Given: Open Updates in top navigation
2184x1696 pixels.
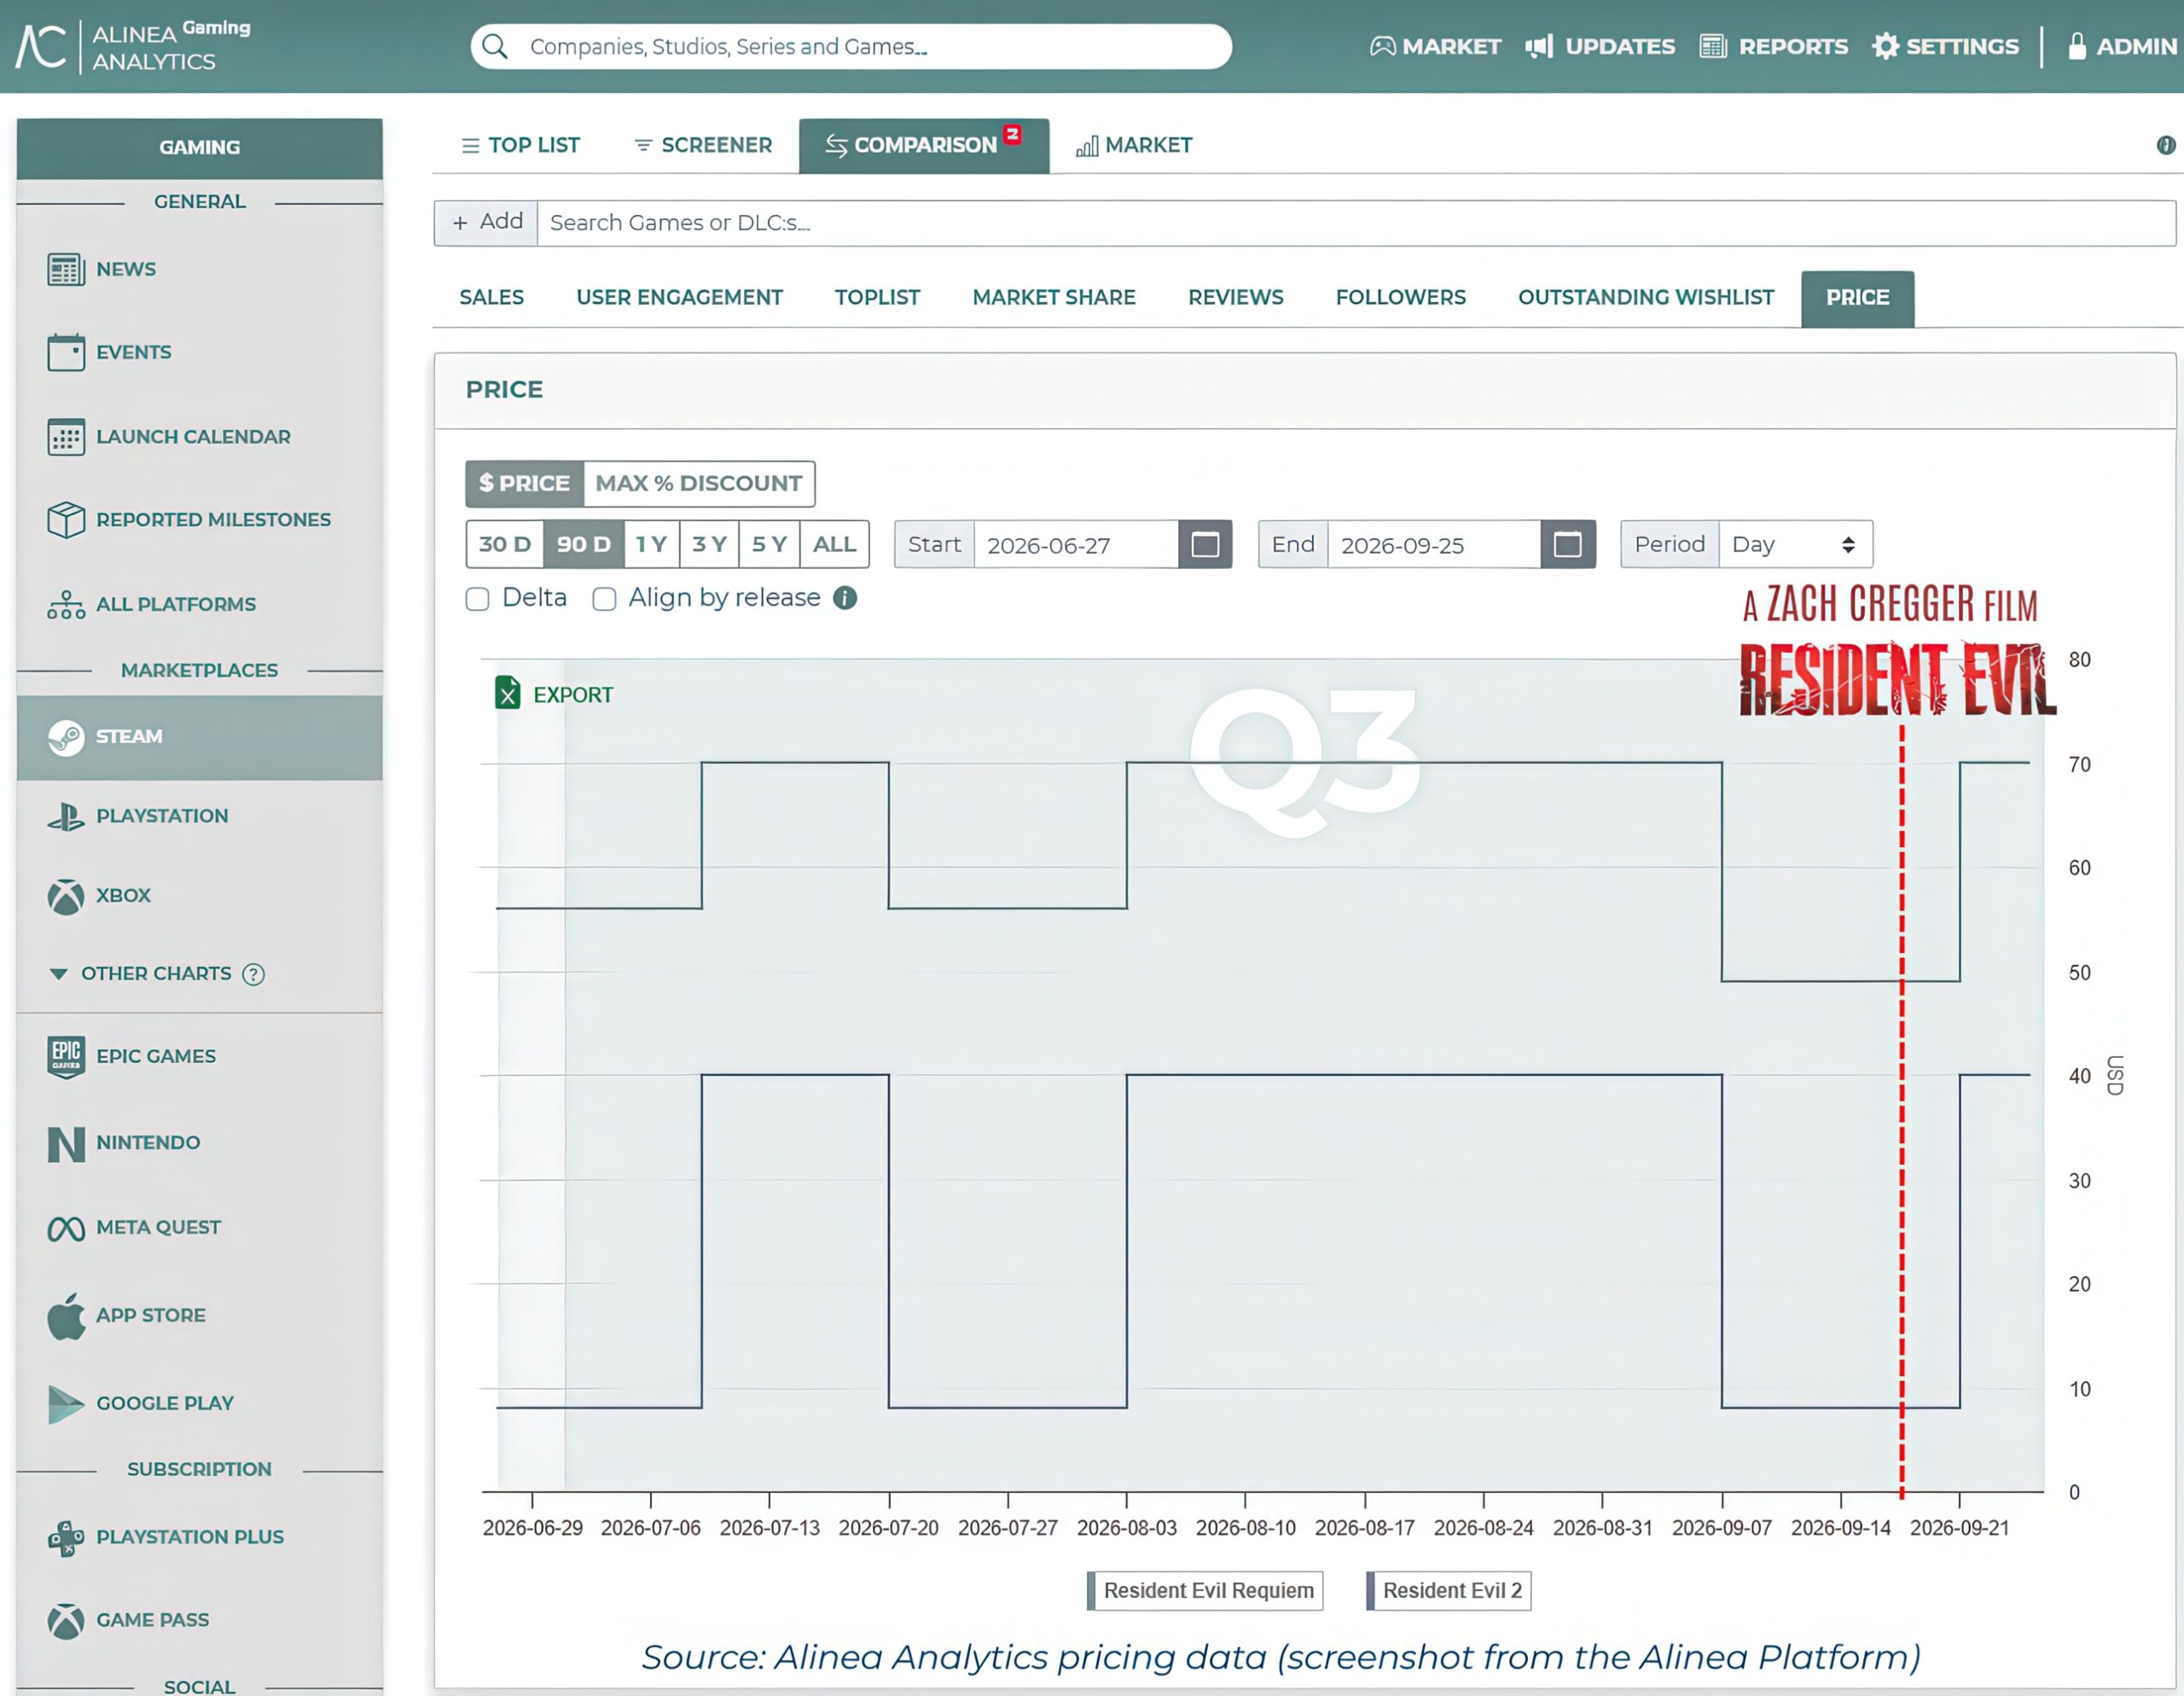Looking at the screenshot, I should [x=1600, y=46].
